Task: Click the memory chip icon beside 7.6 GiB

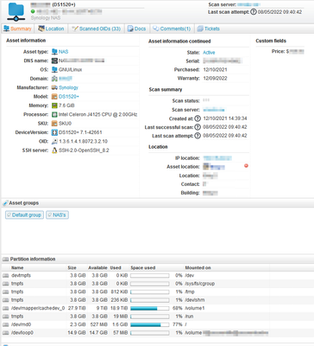Action: (54, 106)
